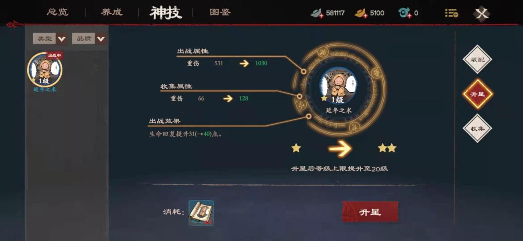Click the single star current rank icon
This screenshot has width=523, height=241.
pyautogui.click(x=296, y=148)
